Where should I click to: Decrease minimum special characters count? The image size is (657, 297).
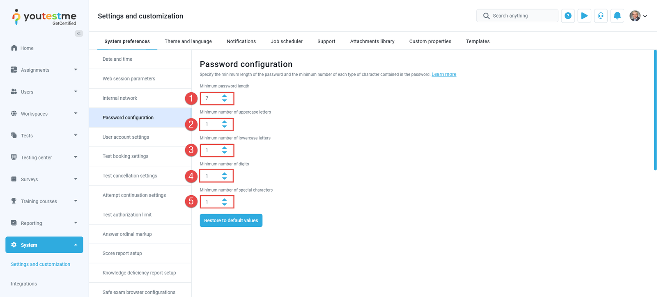(225, 204)
